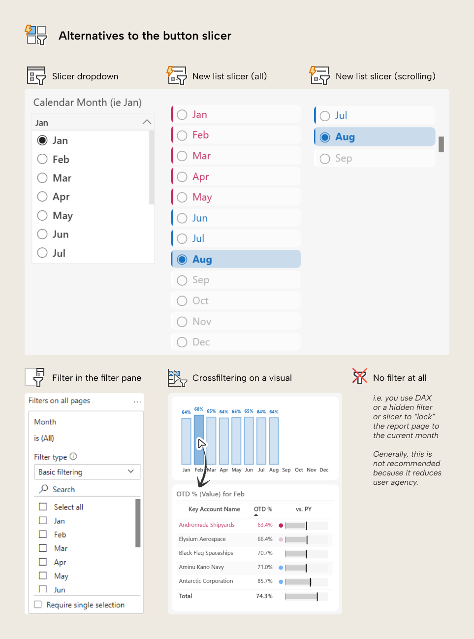Click the title icon beside Alternatives heading

click(x=35, y=35)
